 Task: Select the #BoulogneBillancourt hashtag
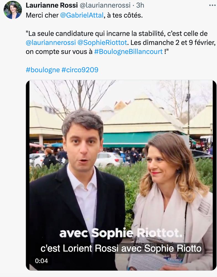[128, 52]
